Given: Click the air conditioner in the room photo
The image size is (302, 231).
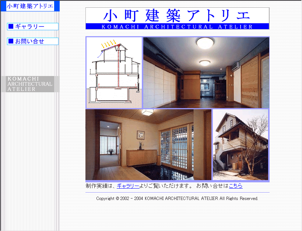Looking at the screenshot, I should [235, 66].
